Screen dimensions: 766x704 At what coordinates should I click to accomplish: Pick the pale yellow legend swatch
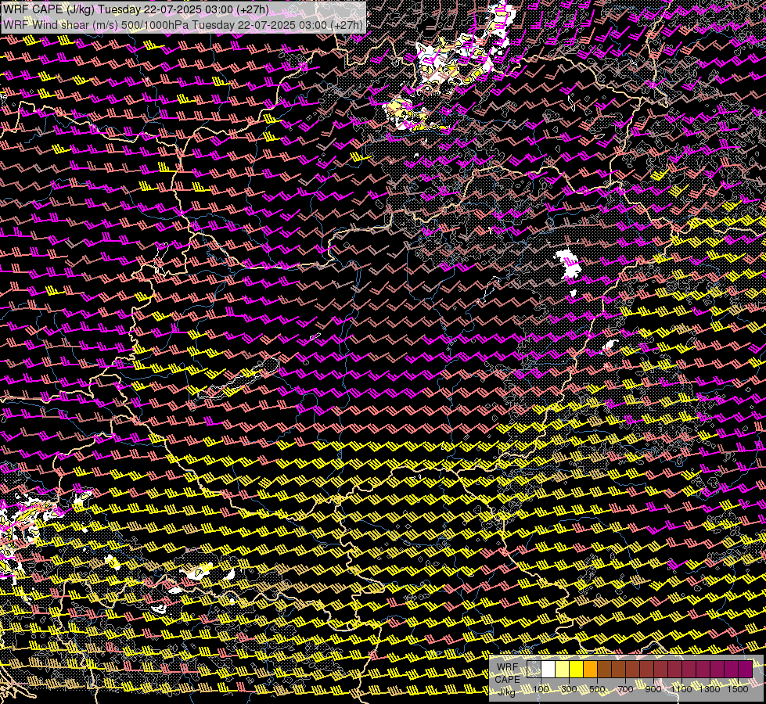tap(563, 669)
